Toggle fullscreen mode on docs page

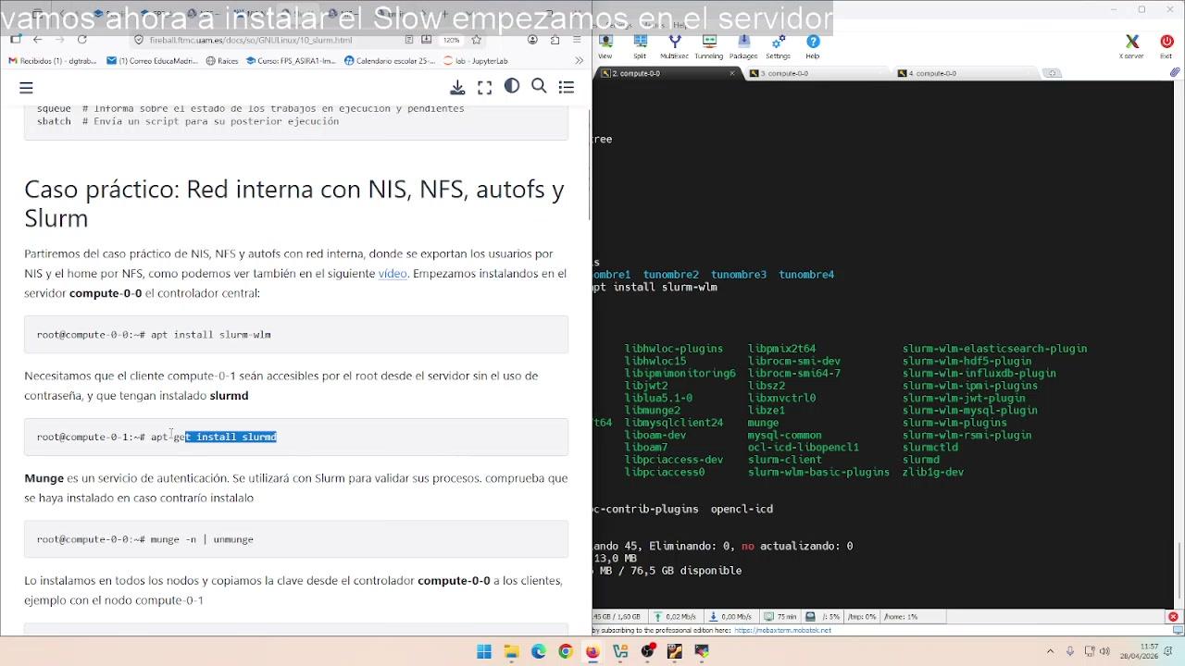(x=484, y=87)
